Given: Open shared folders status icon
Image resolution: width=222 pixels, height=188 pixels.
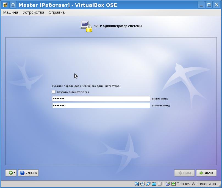Looking at the screenshot, I should [x=154, y=184].
